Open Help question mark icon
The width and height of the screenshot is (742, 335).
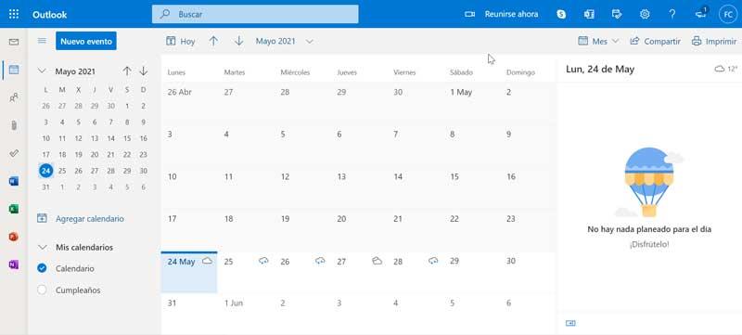click(x=672, y=14)
